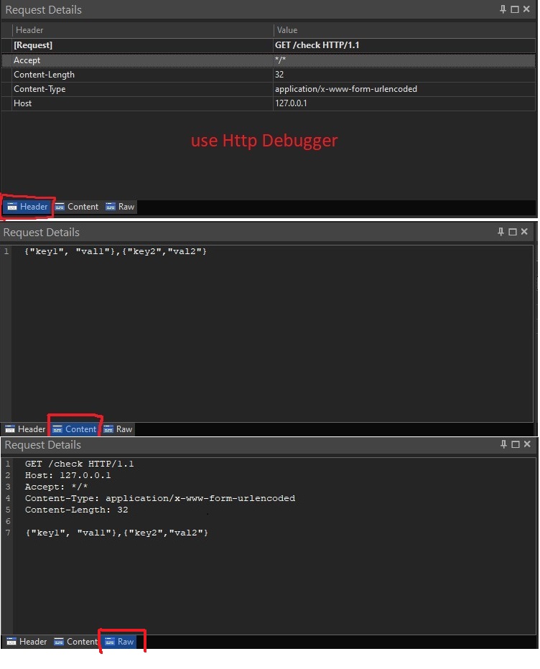This screenshot has height=669, width=540.
Task: Select the Host header cell
Action: [x=143, y=103]
